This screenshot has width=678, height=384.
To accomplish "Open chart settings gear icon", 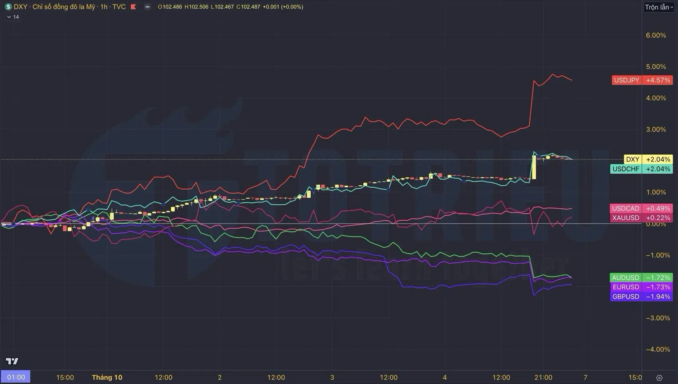I will (x=659, y=378).
